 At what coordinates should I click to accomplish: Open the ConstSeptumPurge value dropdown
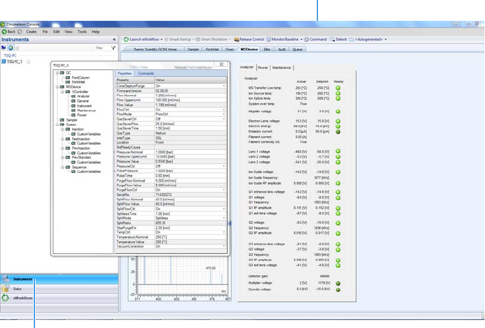tap(224, 86)
